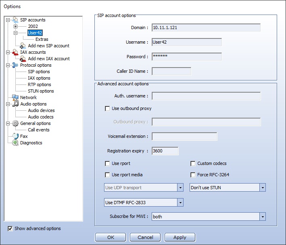Open IAX options in the tree
286x245 pixels.
(39, 78)
